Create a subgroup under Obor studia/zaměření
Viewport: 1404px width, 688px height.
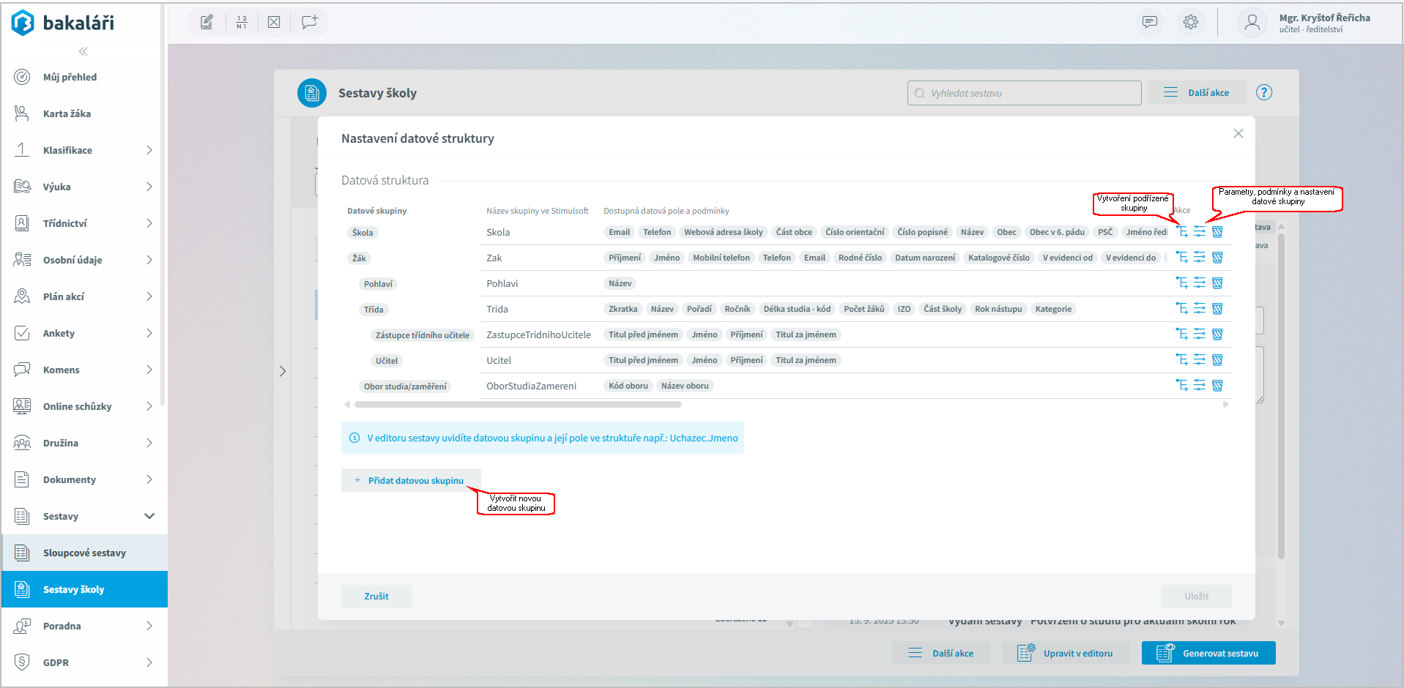[1181, 386]
